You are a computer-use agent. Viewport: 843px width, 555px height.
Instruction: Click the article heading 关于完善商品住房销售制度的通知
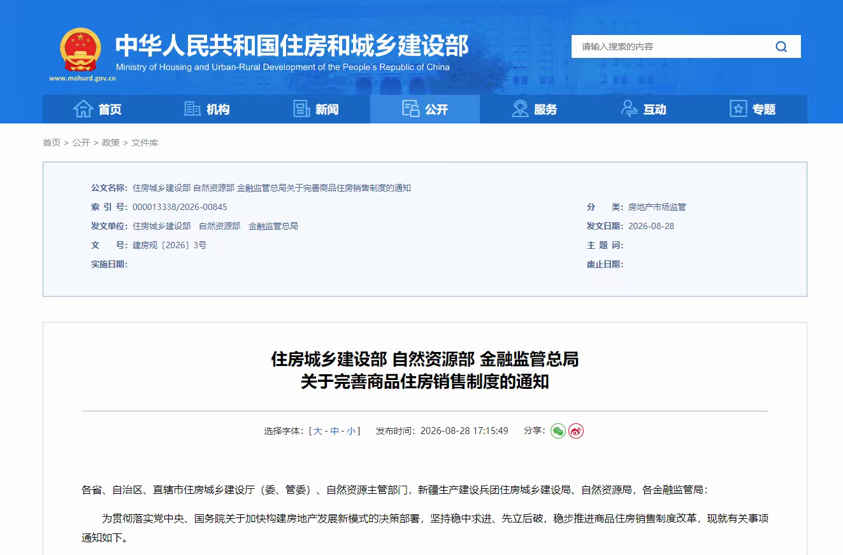click(425, 382)
